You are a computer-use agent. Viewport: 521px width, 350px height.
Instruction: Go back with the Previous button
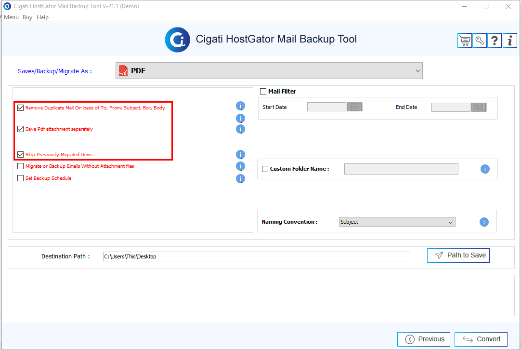[x=424, y=339]
